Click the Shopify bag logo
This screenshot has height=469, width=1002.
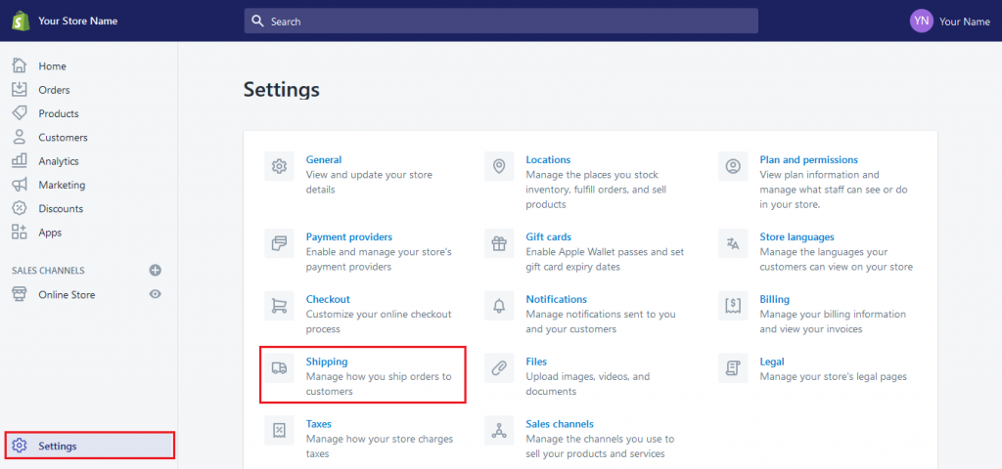(x=20, y=21)
